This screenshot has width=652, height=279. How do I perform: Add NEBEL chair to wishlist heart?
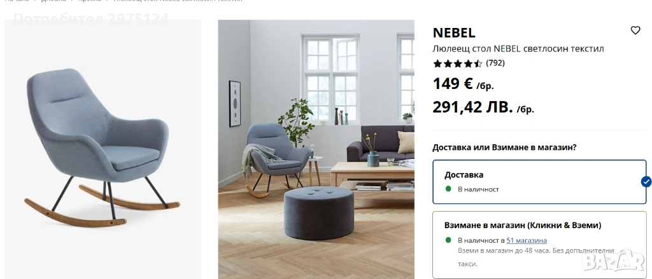click(635, 31)
